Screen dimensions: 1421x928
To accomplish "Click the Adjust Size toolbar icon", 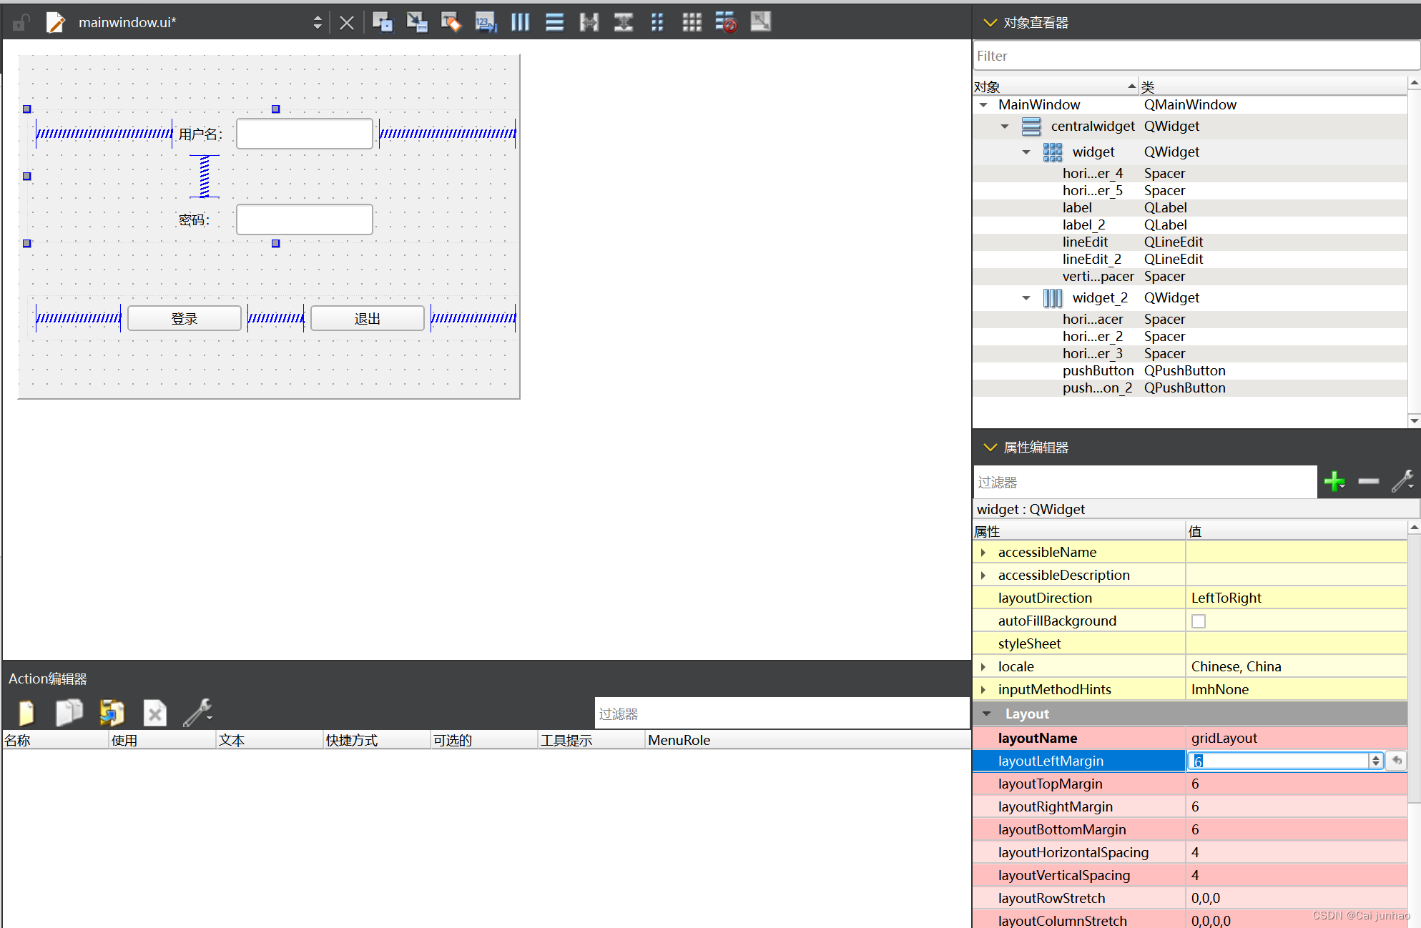I will [x=760, y=22].
